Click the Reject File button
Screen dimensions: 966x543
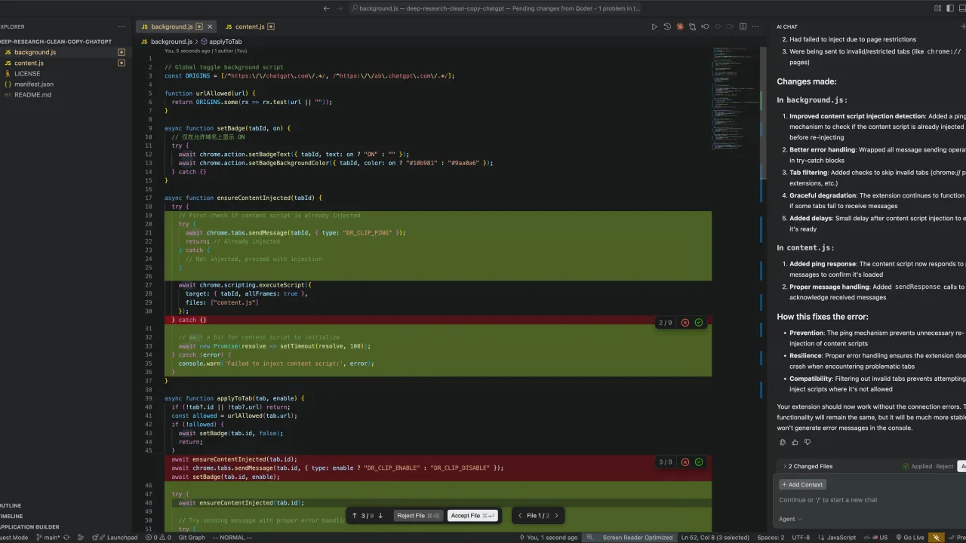(418, 516)
